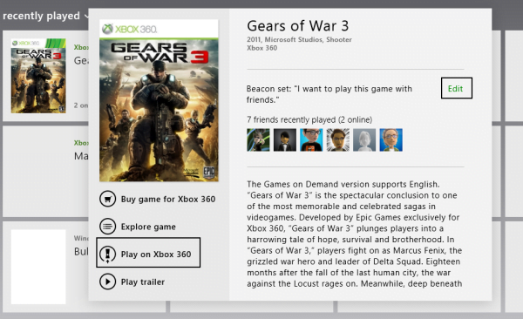This screenshot has width=523, height=319.
Task: Expand the recently played dropdown
Action: [46, 16]
